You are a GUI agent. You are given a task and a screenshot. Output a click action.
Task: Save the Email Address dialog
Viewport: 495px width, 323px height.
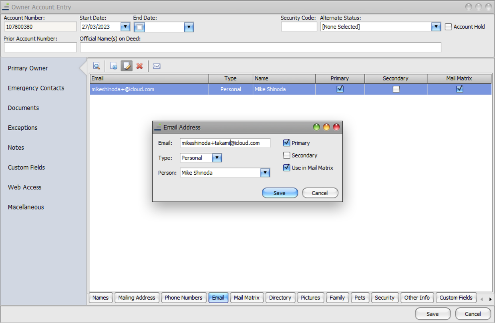[280, 193]
